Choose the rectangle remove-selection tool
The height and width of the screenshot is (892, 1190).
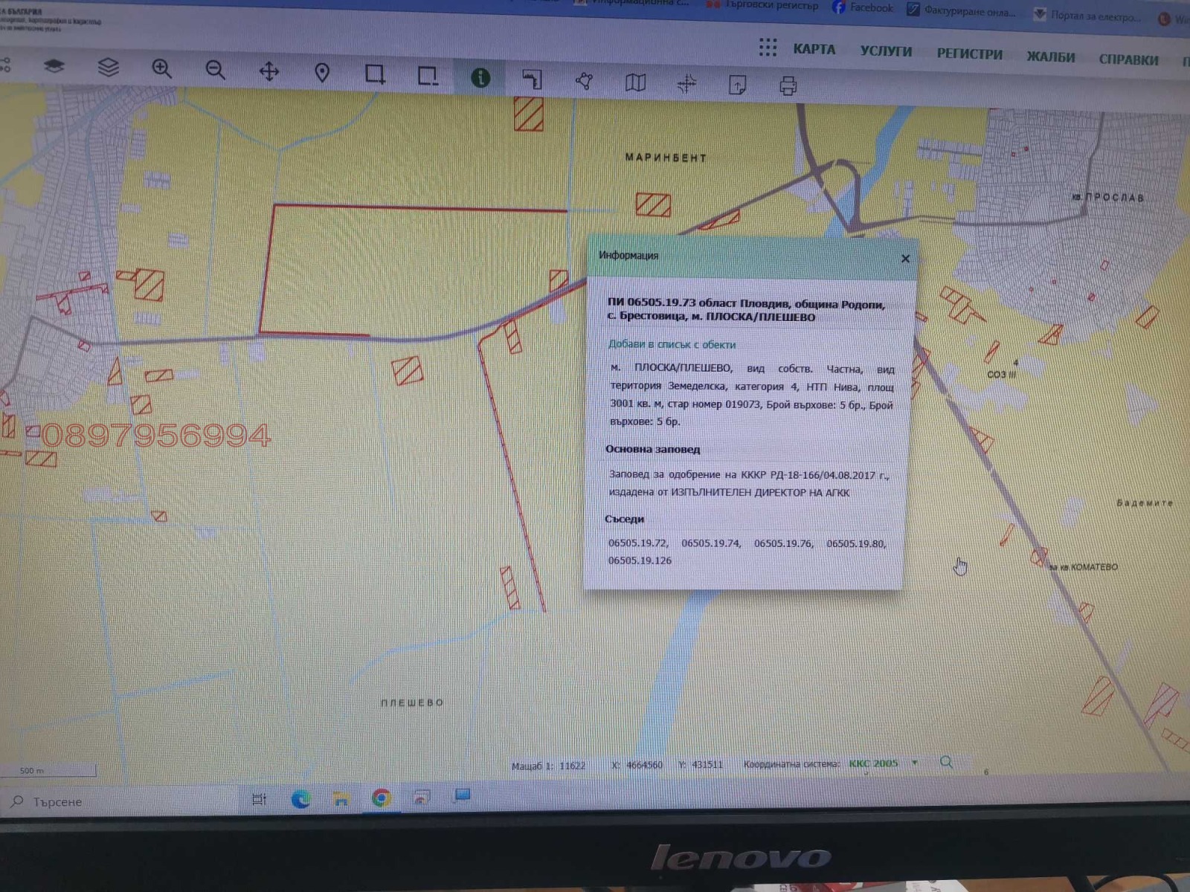(x=428, y=75)
